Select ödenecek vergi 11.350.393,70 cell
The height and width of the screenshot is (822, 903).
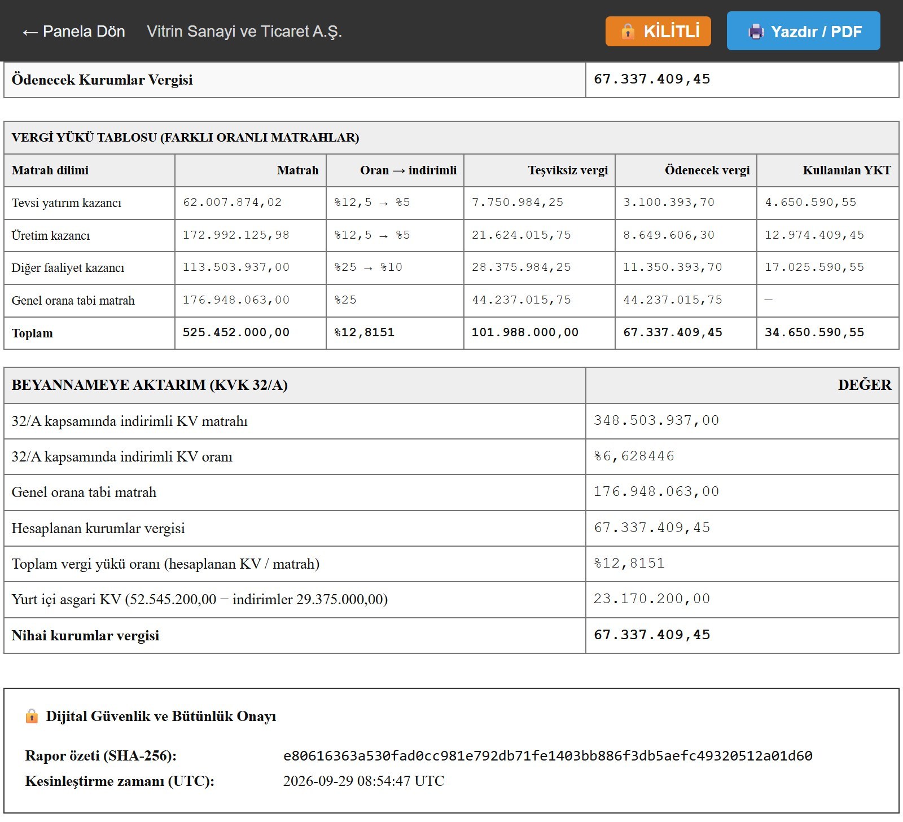coord(673,267)
